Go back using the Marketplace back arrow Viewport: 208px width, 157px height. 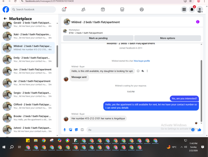tap(5, 19)
